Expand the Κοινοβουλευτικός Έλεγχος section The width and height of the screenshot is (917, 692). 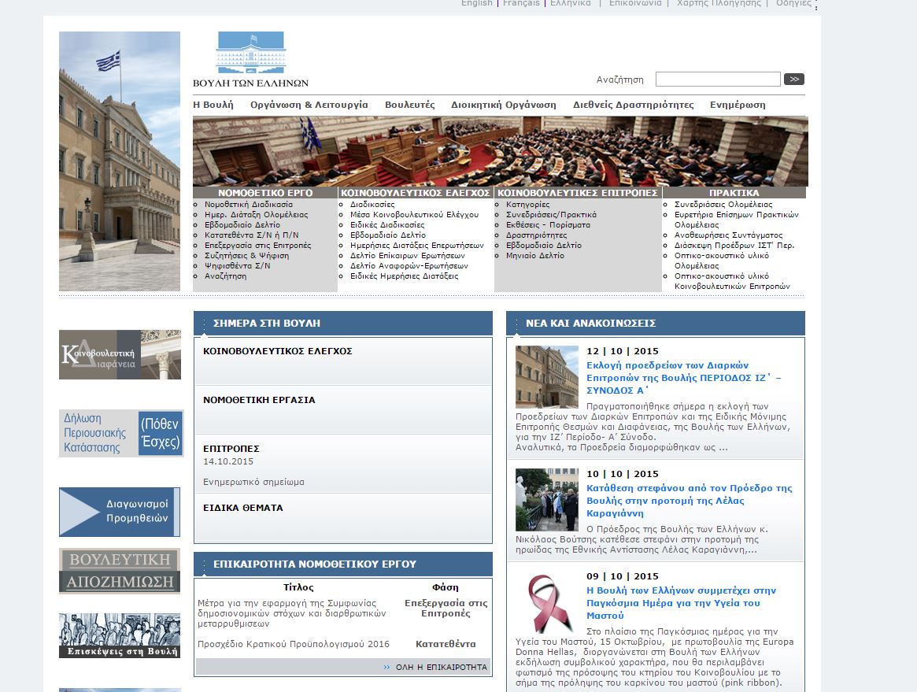click(x=266, y=351)
